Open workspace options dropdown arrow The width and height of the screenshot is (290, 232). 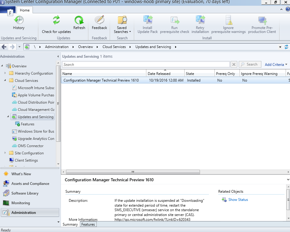pyautogui.click(x=58, y=222)
